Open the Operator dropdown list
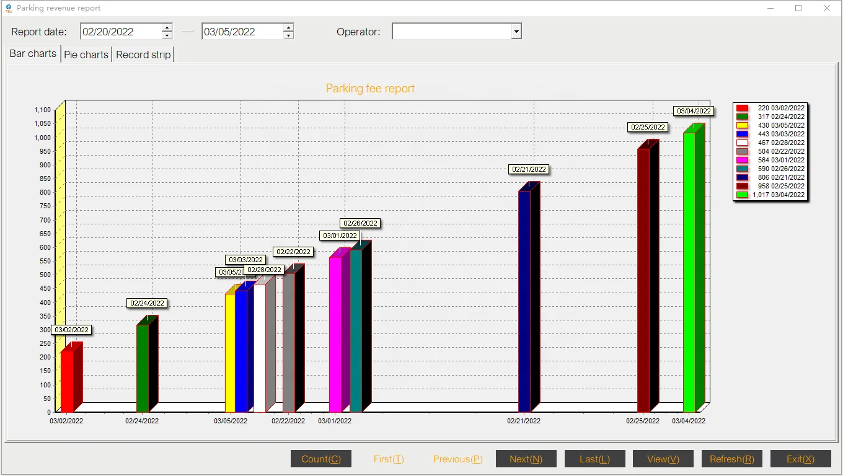 tap(516, 32)
